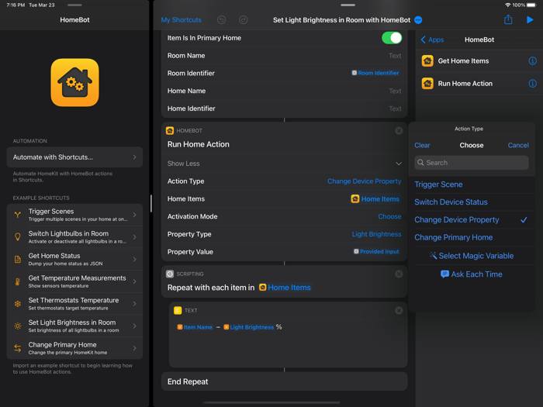Clear the Action Type selection
Viewport: 543px width, 407px height.
pos(422,145)
